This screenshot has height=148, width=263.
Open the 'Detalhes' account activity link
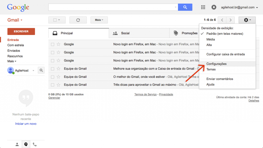pyautogui.click(x=254, y=100)
